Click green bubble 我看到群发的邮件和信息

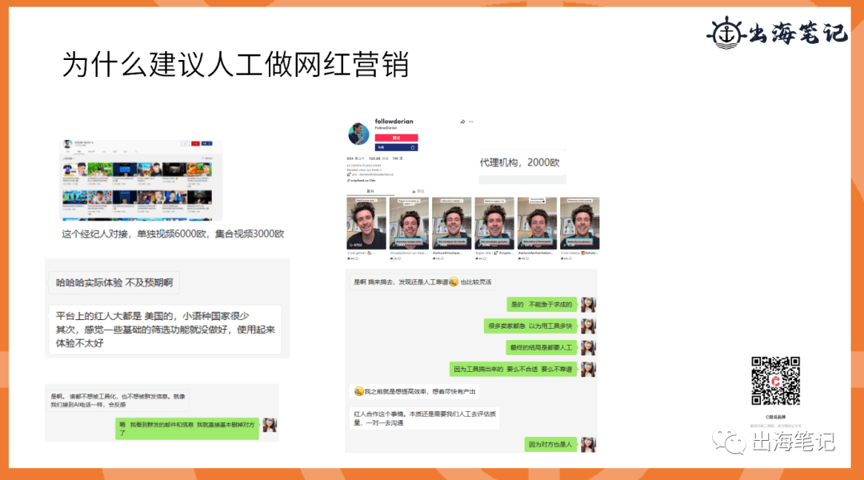[x=186, y=428]
